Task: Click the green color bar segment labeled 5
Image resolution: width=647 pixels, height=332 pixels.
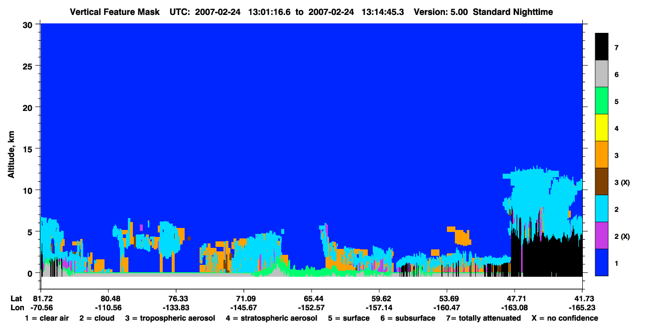Action: [x=602, y=101]
